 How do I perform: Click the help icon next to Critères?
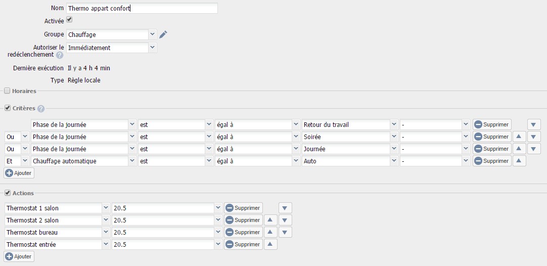tap(41, 108)
